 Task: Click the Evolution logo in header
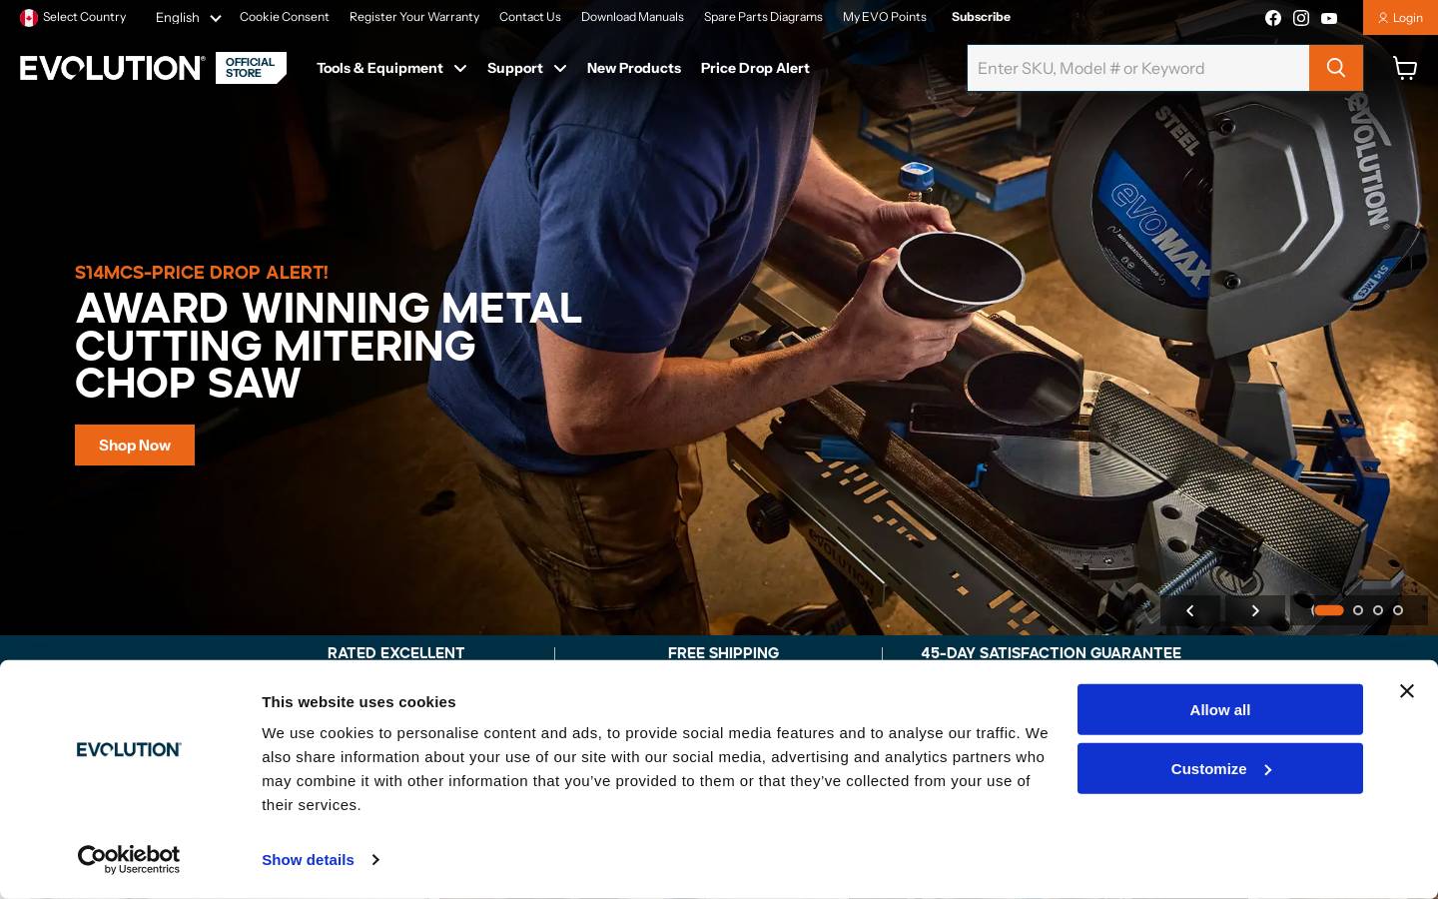[x=112, y=68]
